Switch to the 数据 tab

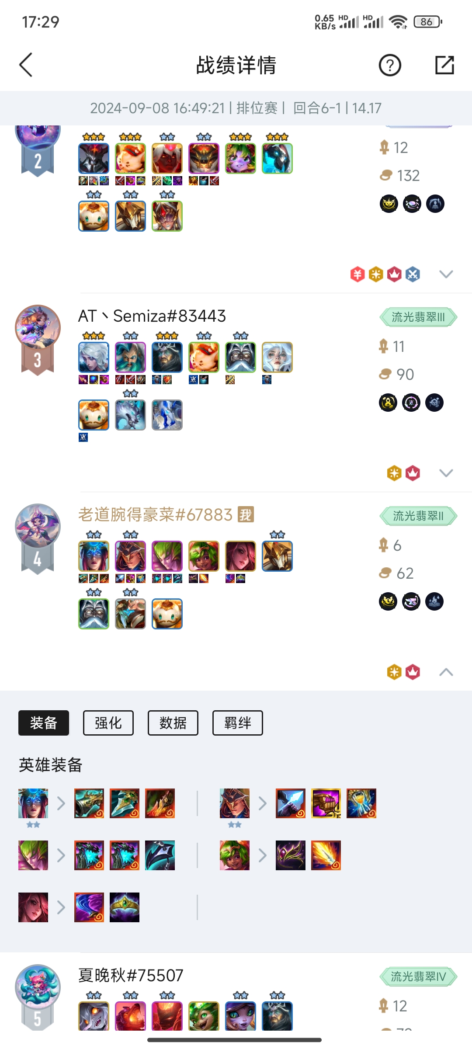click(x=173, y=723)
